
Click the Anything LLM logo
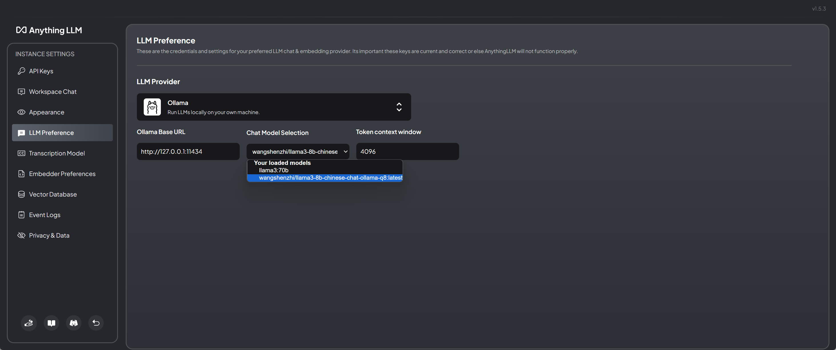pyautogui.click(x=49, y=30)
